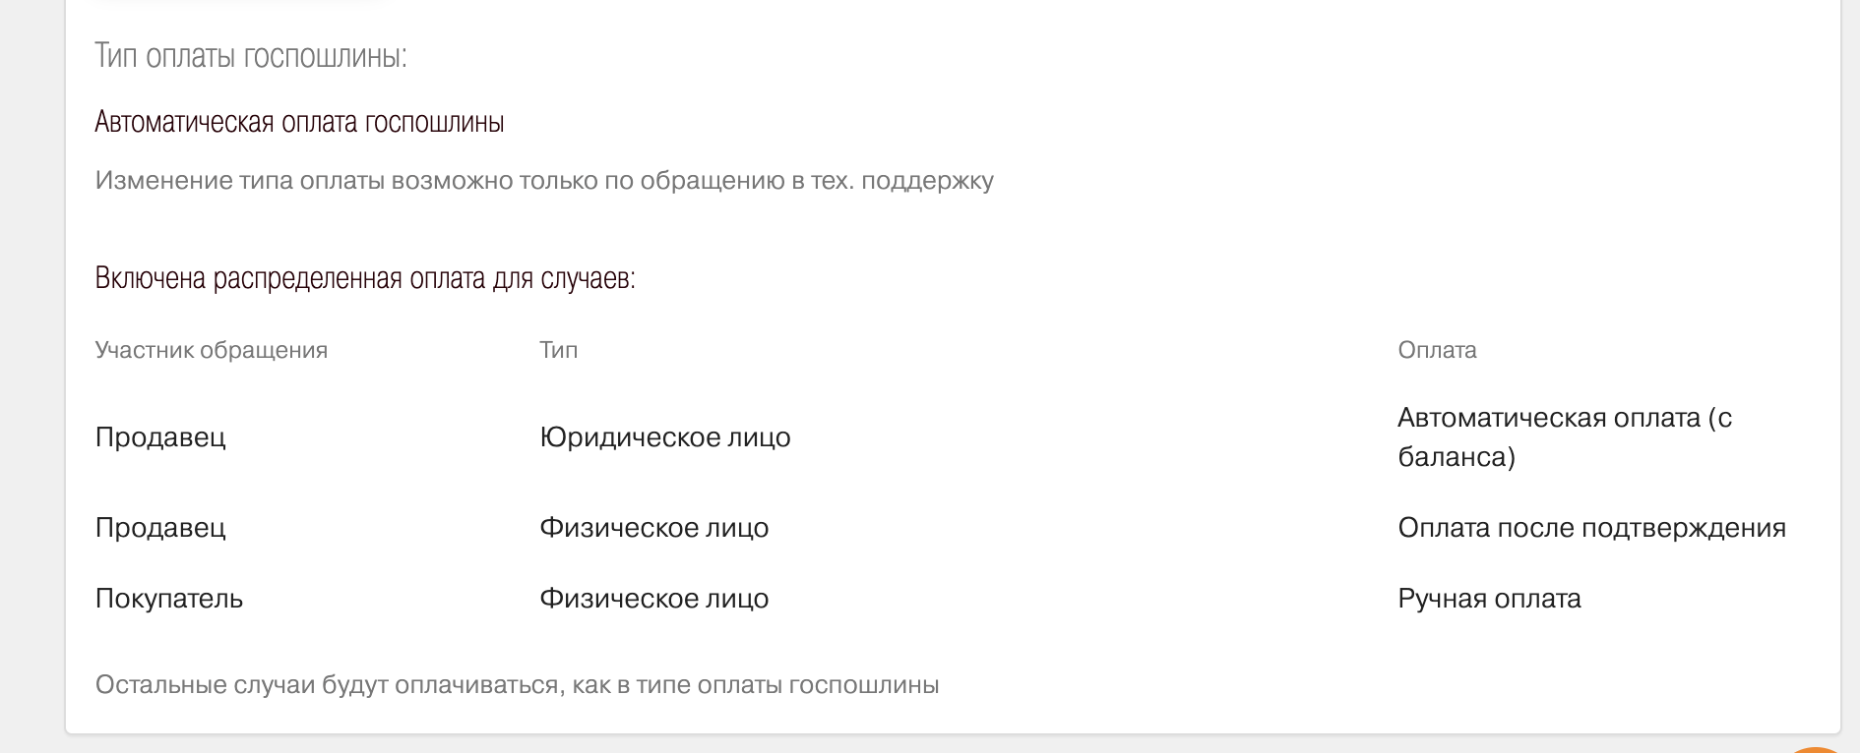Click the 'Оплата' column header
This screenshot has height=753, width=1860.
tap(1437, 350)
